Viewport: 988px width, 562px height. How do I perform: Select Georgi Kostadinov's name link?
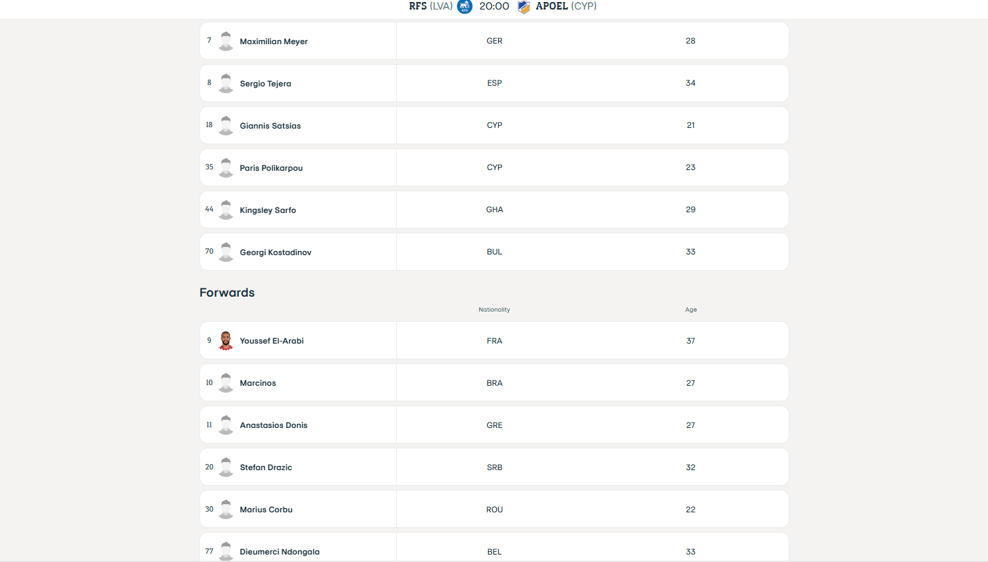pyautogui.click(x=275, y=252)
